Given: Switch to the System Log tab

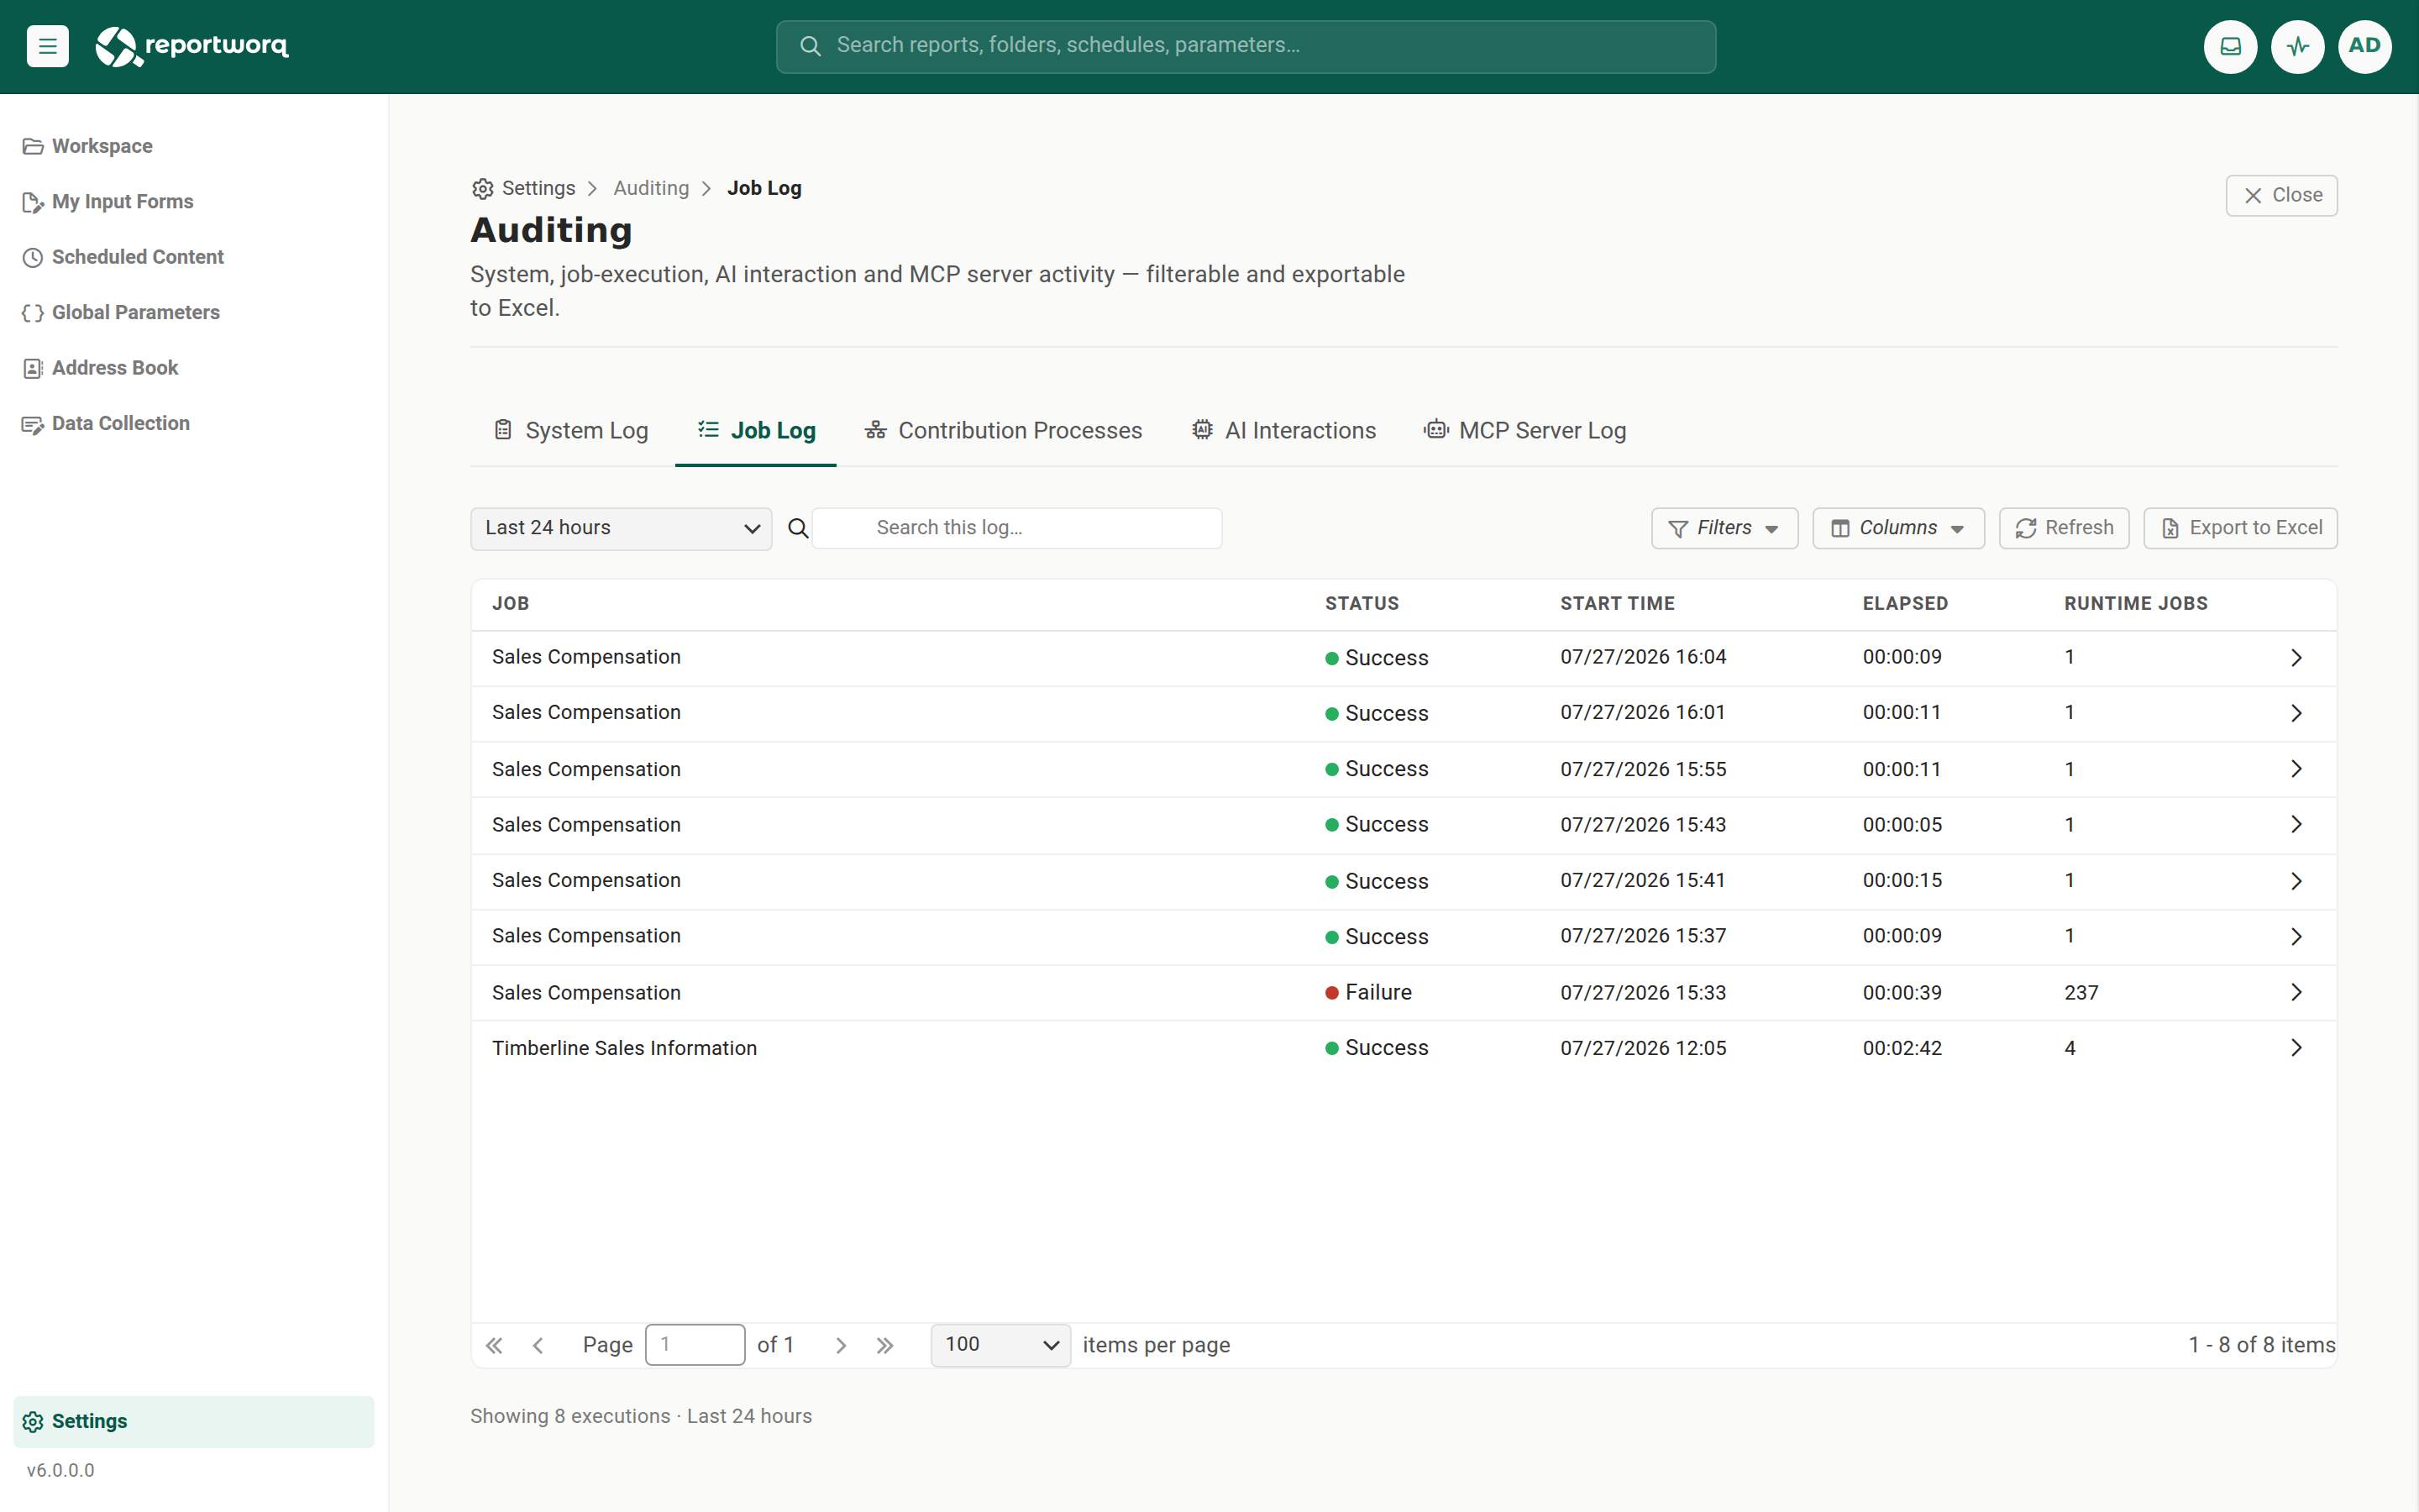Looking at the screenshot, I should (572, 430).
